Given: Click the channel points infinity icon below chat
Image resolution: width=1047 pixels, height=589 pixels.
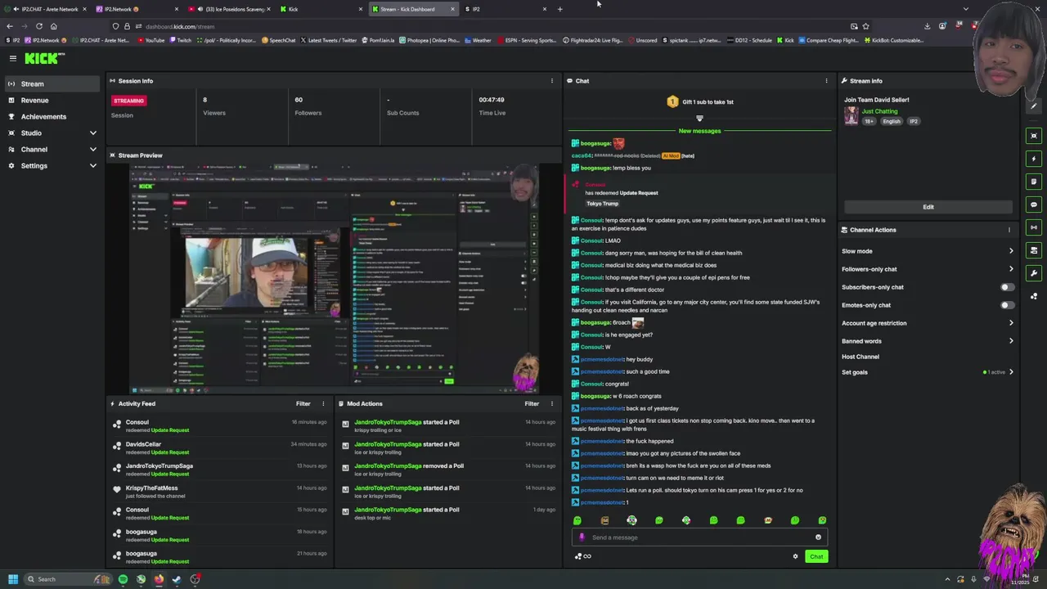Looking at the screenshot, I should pos(583,556).
